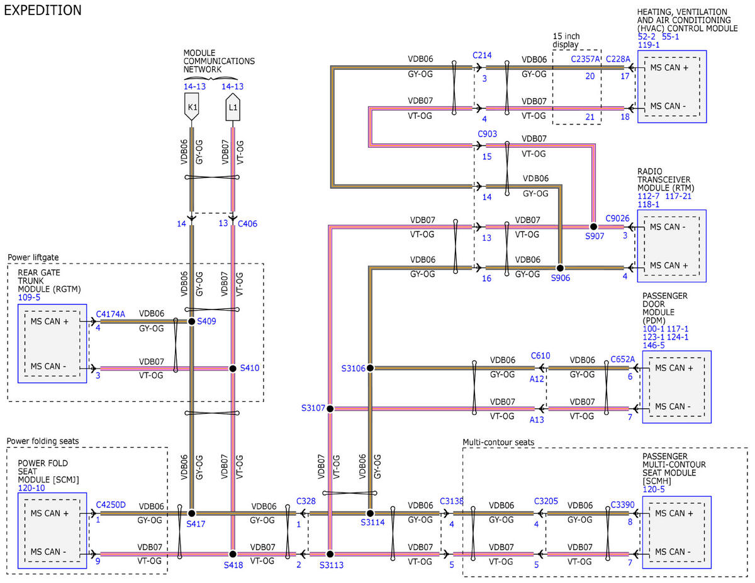Click the Radio Transceiver Module box
The image size is (755, 583).
pyautogui.click(x=672, y=247)
